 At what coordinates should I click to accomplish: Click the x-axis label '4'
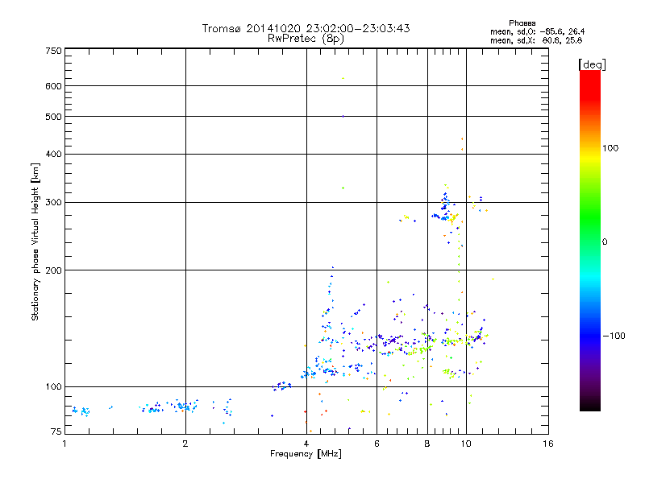(306, 444)
